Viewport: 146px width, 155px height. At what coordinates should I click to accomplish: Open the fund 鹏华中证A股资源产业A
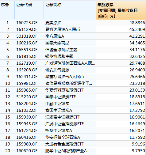click(x=66, y=151)
